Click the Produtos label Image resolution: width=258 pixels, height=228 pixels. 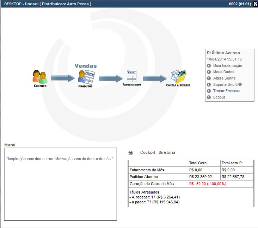pos(85,86)
